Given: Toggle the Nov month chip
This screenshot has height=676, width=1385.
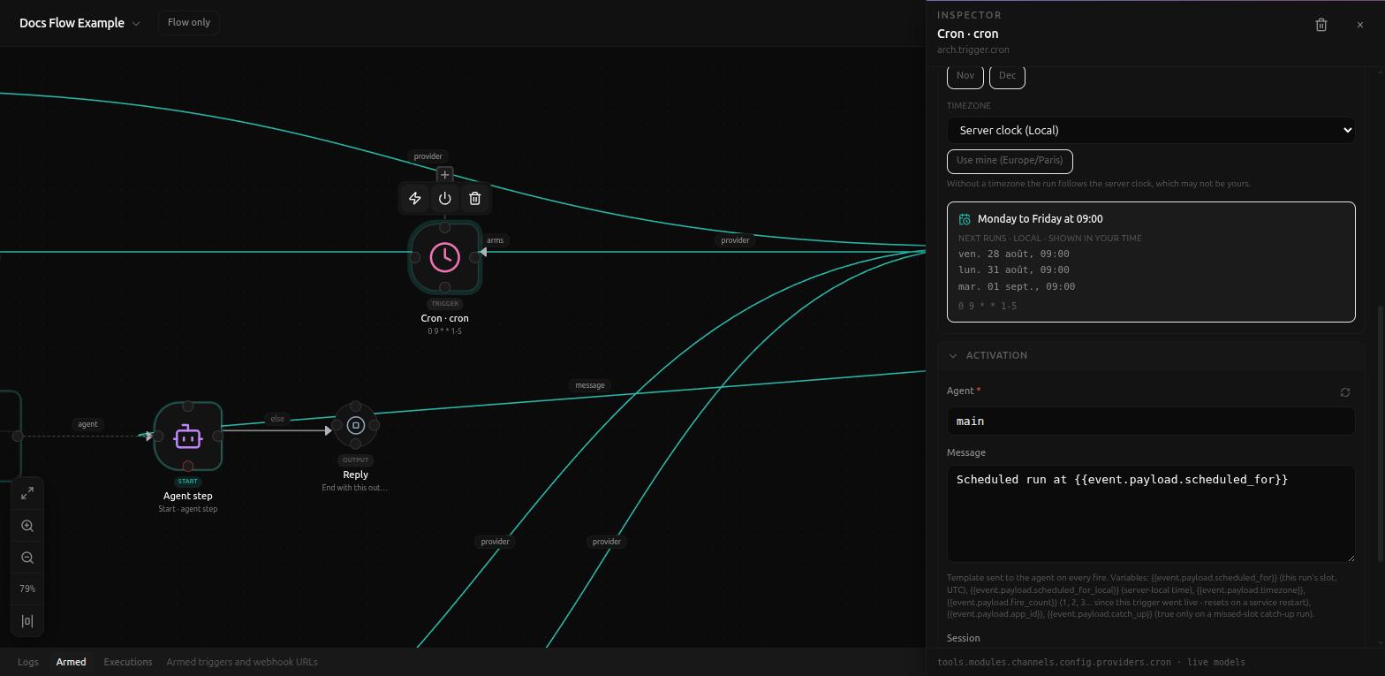Looking at the screenshot, I should tap(965, 76).
